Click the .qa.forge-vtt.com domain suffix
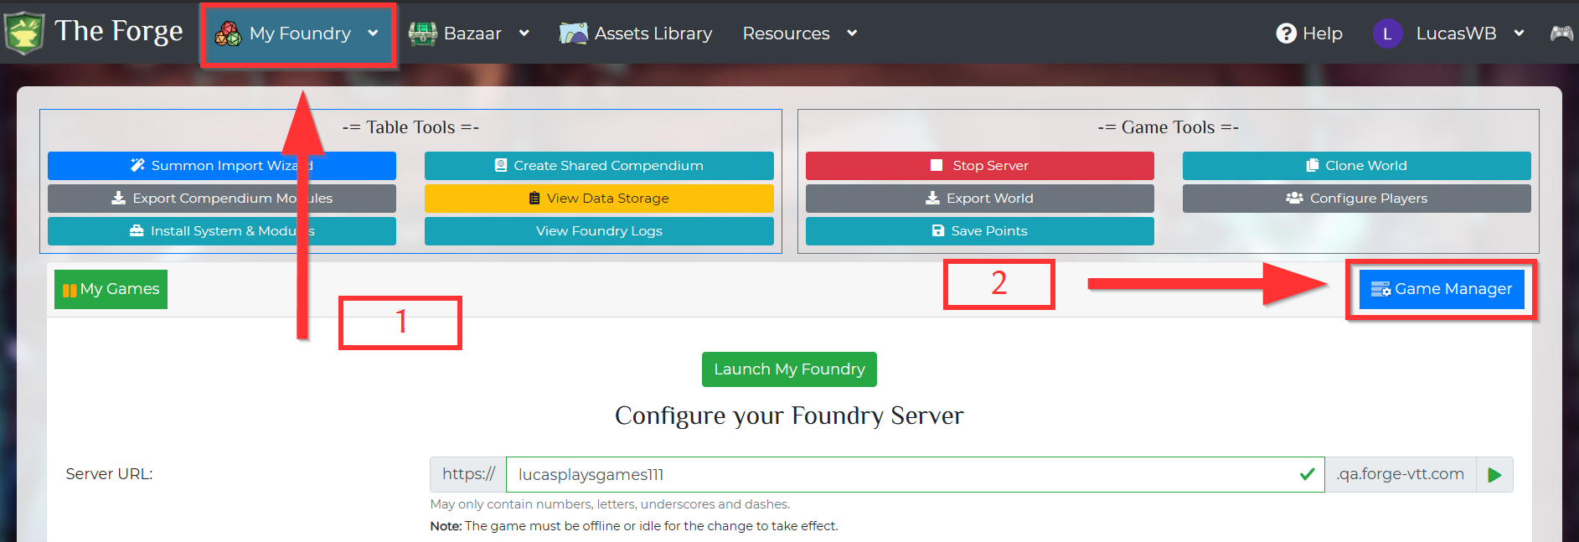The width and height of the screenshot is (1579, 542). [x=1400, y=474]
